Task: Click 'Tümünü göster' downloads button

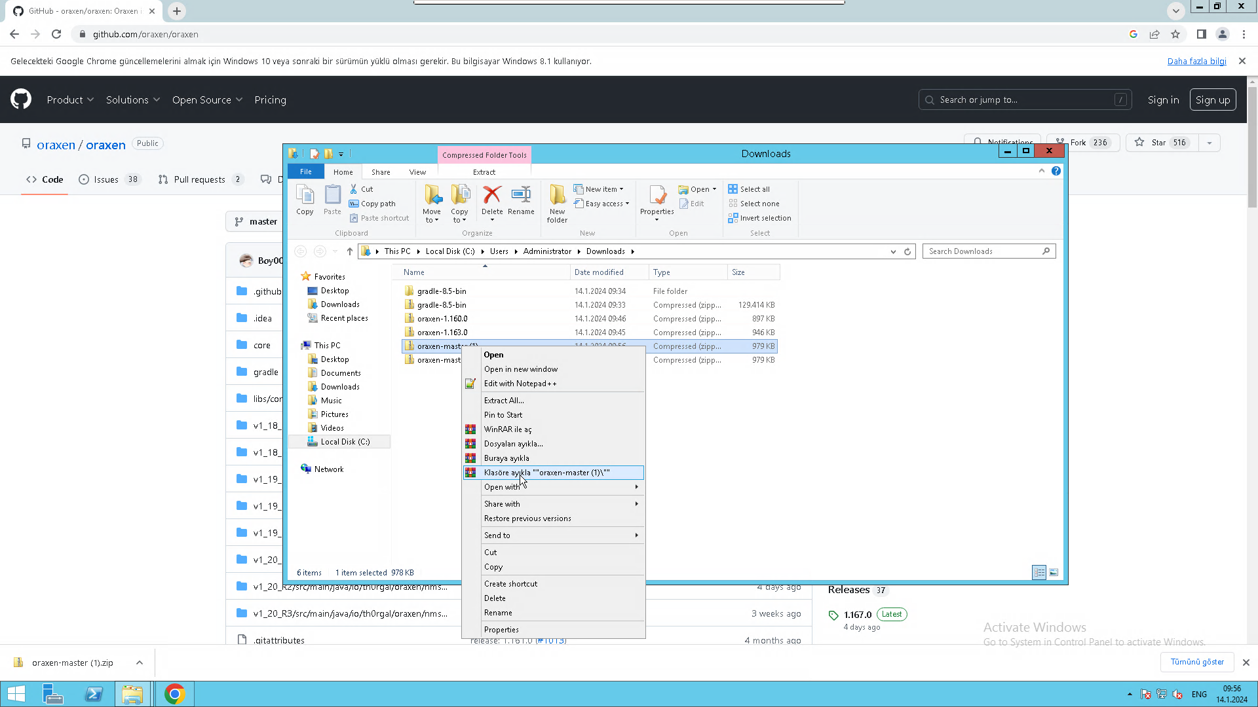Action: [x=1197, y=662]
